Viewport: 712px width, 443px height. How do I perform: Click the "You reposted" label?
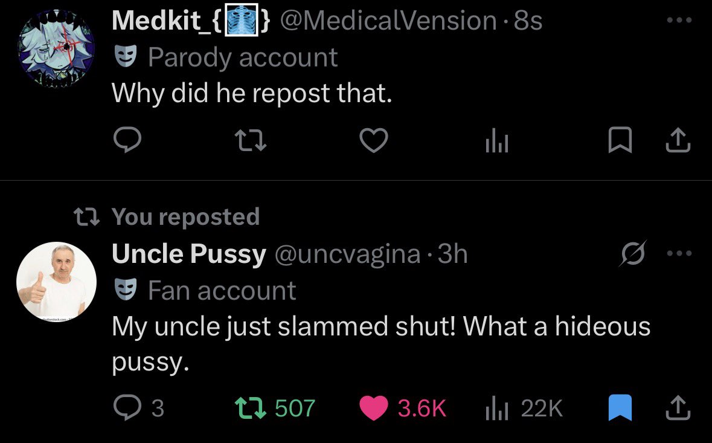(x=186, y=216)
